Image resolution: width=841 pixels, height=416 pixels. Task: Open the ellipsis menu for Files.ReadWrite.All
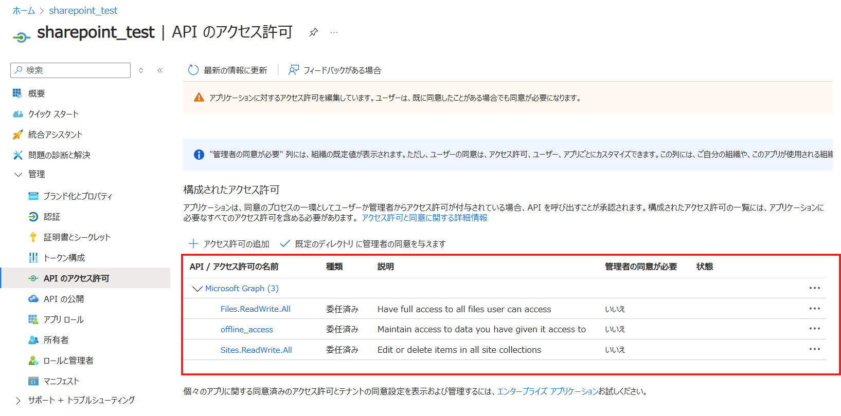814,309
